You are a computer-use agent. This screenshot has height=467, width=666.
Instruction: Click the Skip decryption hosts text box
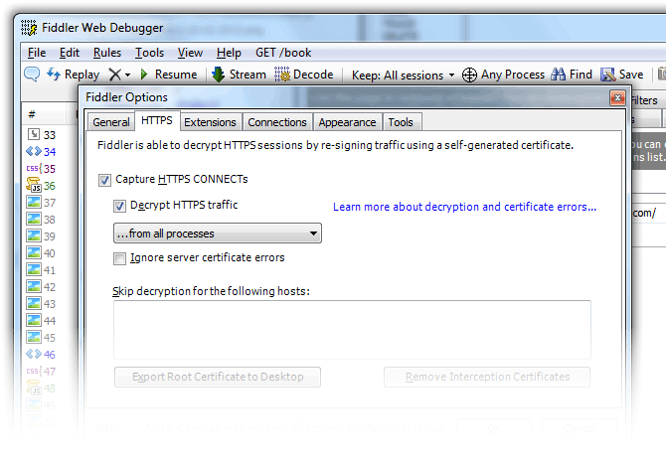[x=352, y=330]
